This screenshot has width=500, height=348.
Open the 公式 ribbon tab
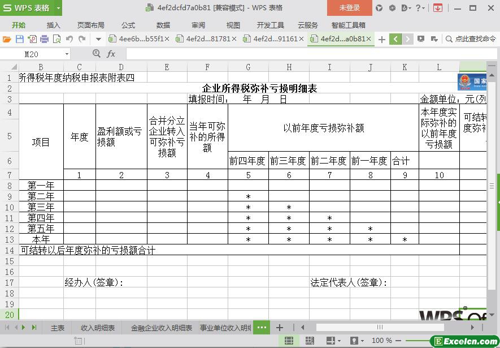pos(128,25)
